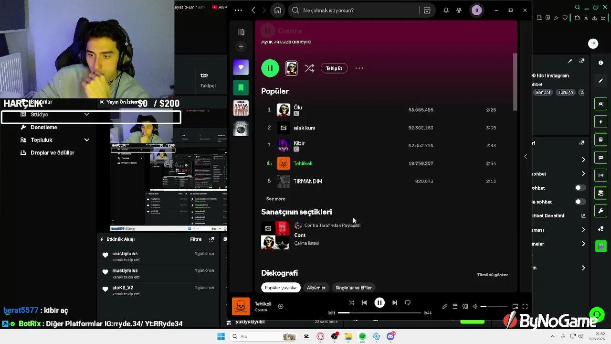Pause artist playback with big green button
The width and height of the screenshot is (611, 344).
(270, 68)
